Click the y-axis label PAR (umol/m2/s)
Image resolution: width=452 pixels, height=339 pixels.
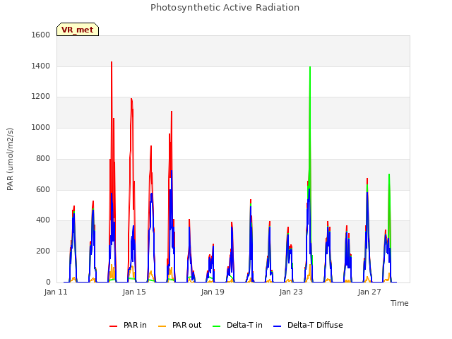coord(10,159)
